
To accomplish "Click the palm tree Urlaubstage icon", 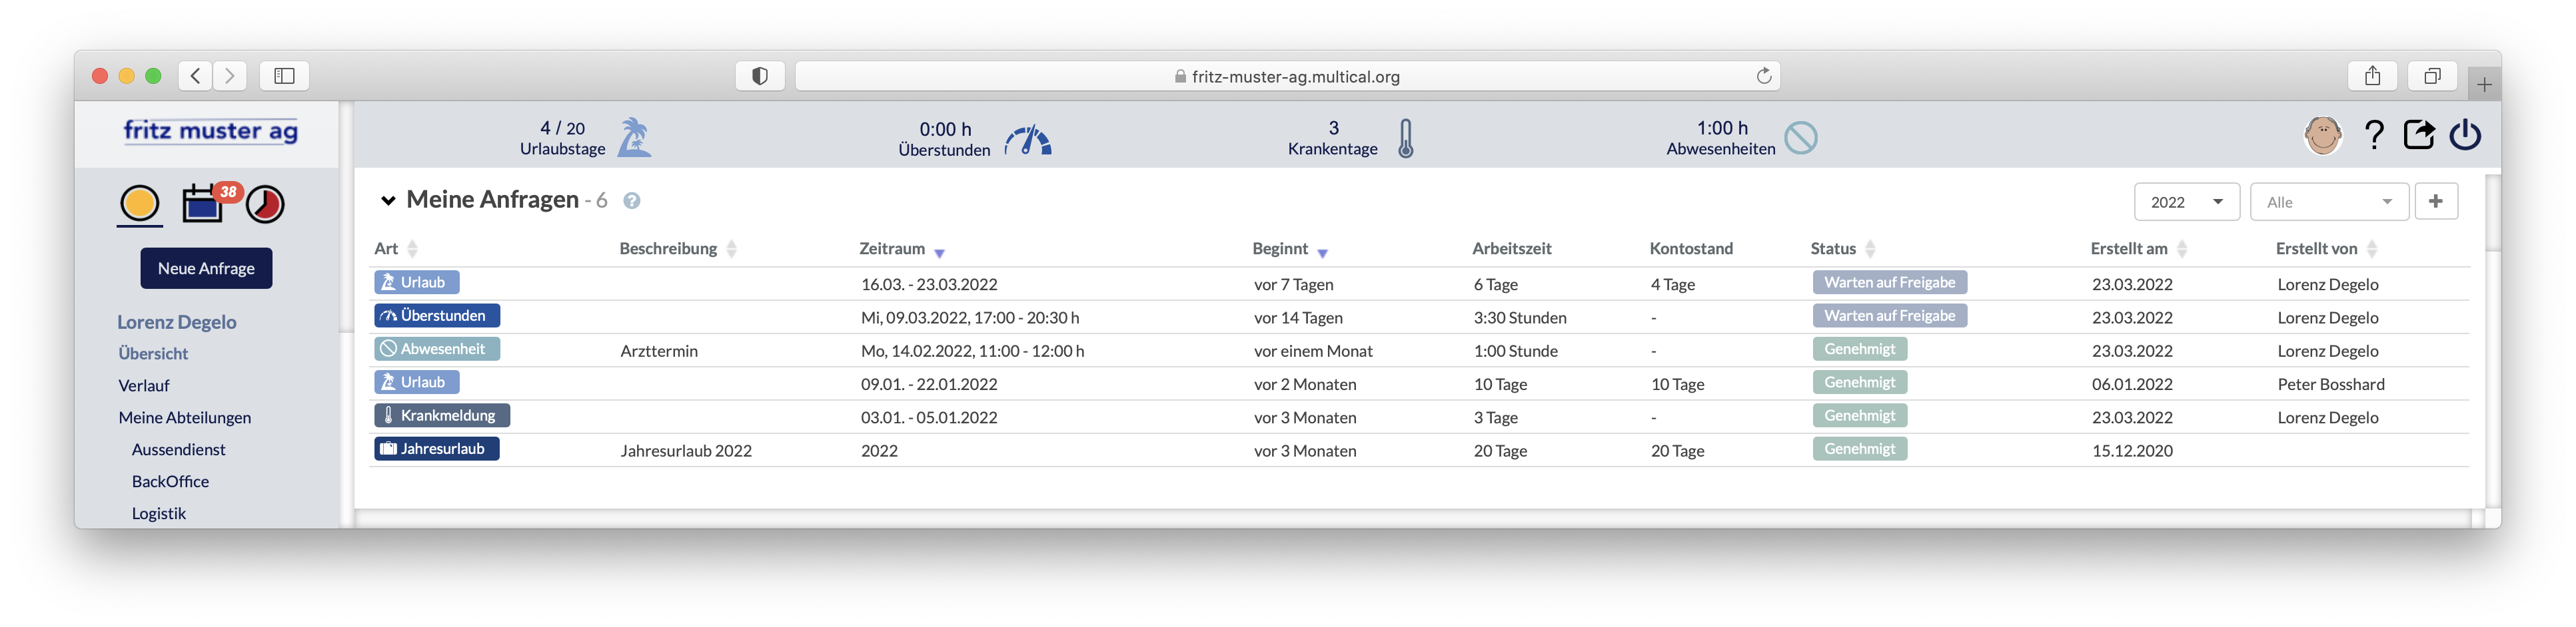I will 634,138.
